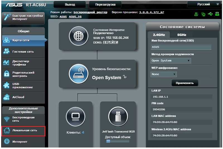223x149 pixels.
Task: Click the JetFlash Transcend 8GB label
Action: click(118, 132)
